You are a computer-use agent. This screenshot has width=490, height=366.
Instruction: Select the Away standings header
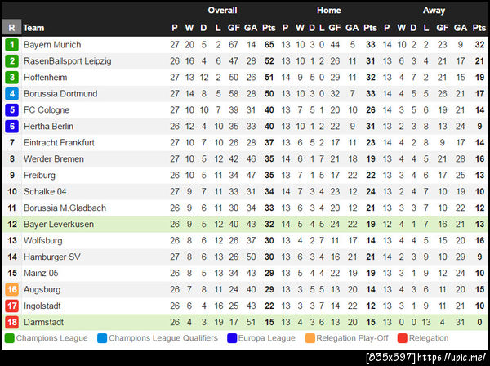point(434,11)
